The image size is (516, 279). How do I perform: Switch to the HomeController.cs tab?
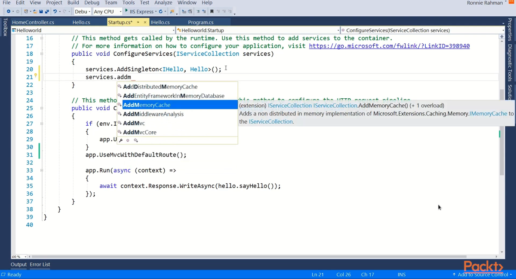[33, 22]
